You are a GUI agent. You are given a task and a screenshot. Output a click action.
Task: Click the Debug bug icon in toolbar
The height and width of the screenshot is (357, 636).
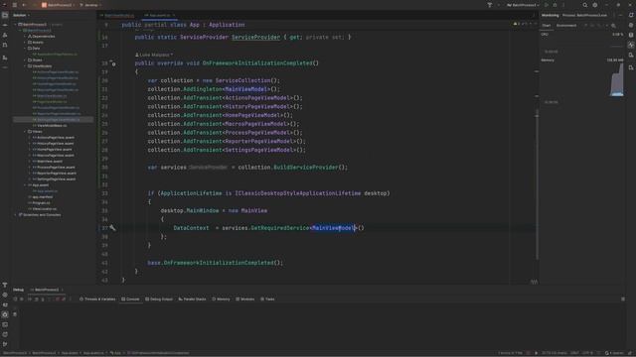pyautogui.click(x=555, y=5)
